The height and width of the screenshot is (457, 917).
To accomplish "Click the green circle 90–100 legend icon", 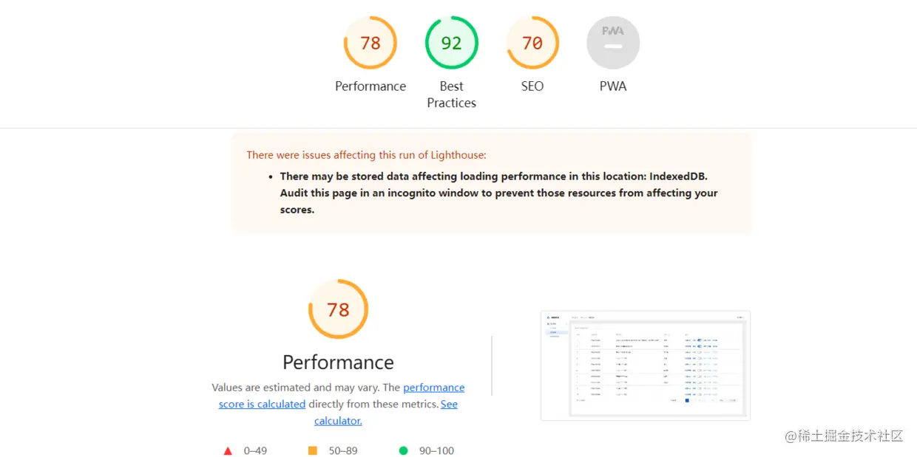I will (403, 450).
